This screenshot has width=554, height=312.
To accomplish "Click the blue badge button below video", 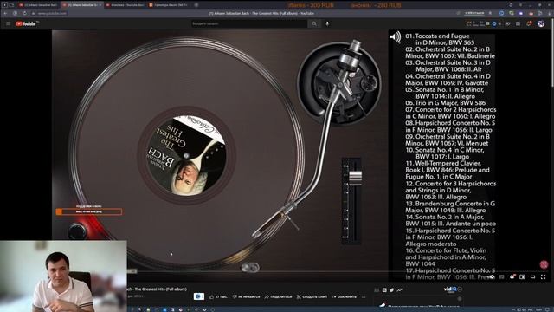I will click(x=199, y=296).
